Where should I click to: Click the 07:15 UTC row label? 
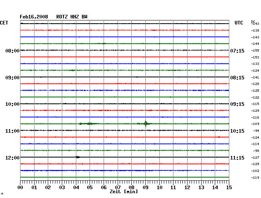coord(237,51)
